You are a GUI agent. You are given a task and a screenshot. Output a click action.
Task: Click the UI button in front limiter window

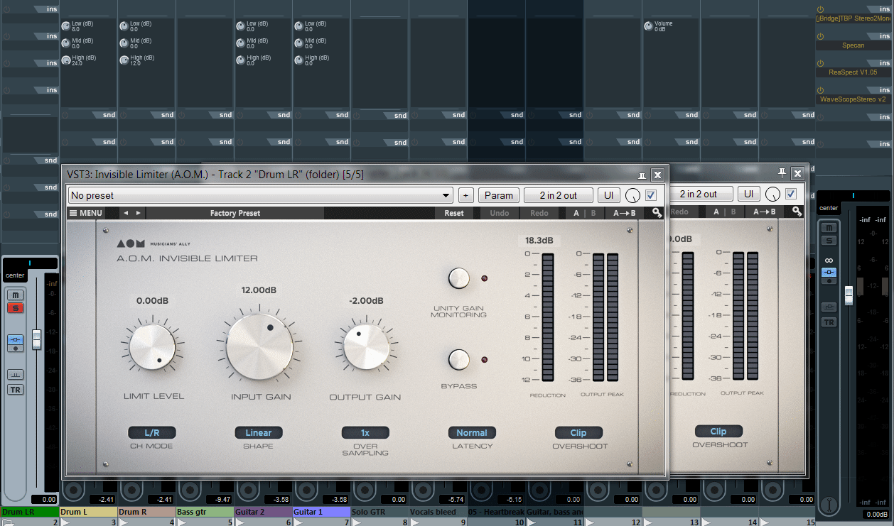coord(608,195)
